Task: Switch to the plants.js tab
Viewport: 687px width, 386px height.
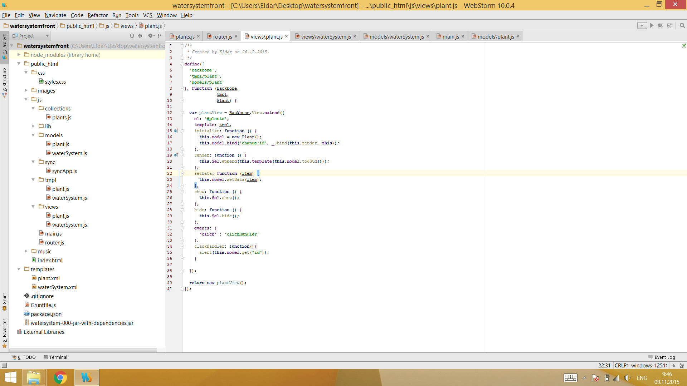Action: click(185, 36)
